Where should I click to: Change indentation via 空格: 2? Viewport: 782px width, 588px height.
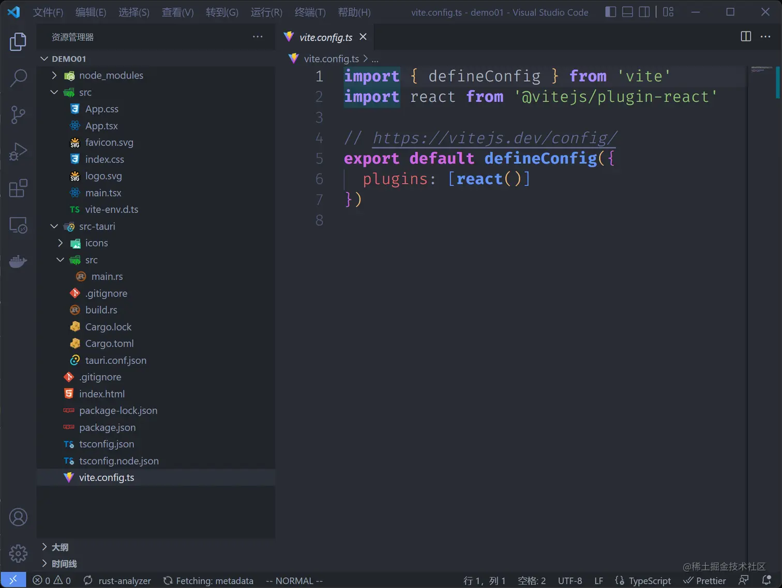point(532,581)
